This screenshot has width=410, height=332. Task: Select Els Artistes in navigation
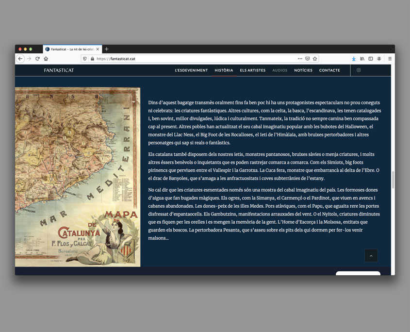tap(252, 70)
